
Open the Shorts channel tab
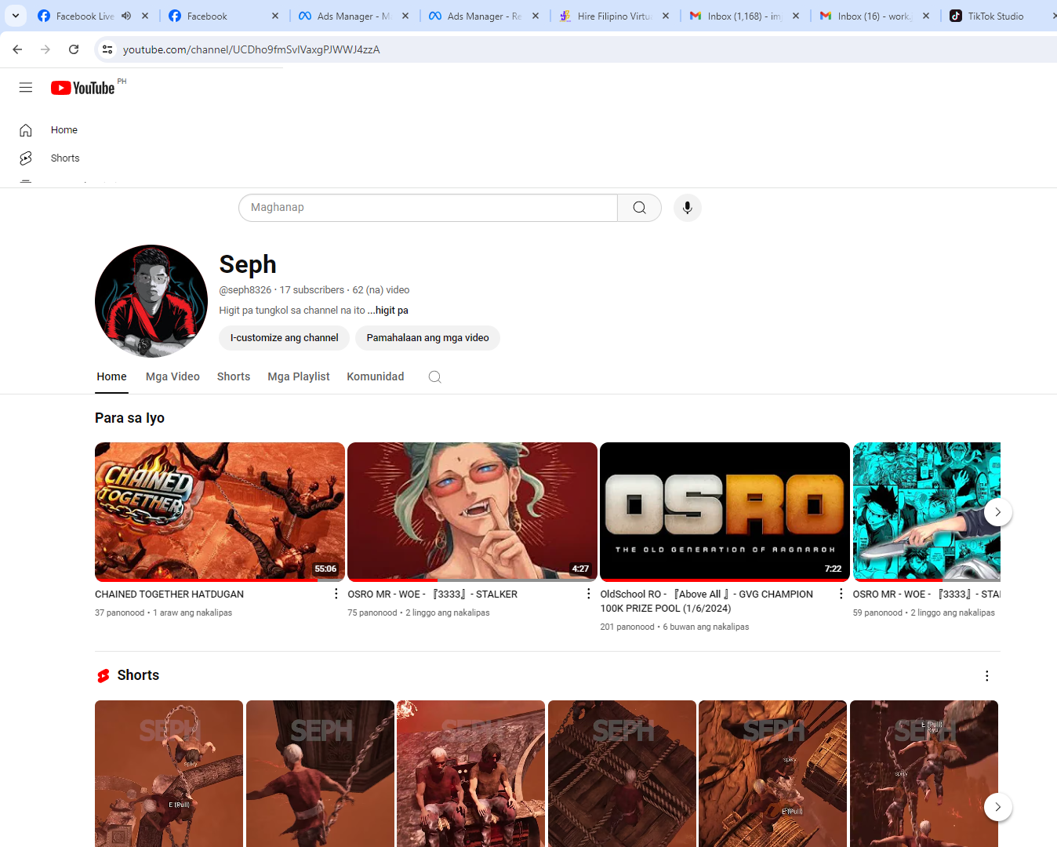tap(234, 377)
